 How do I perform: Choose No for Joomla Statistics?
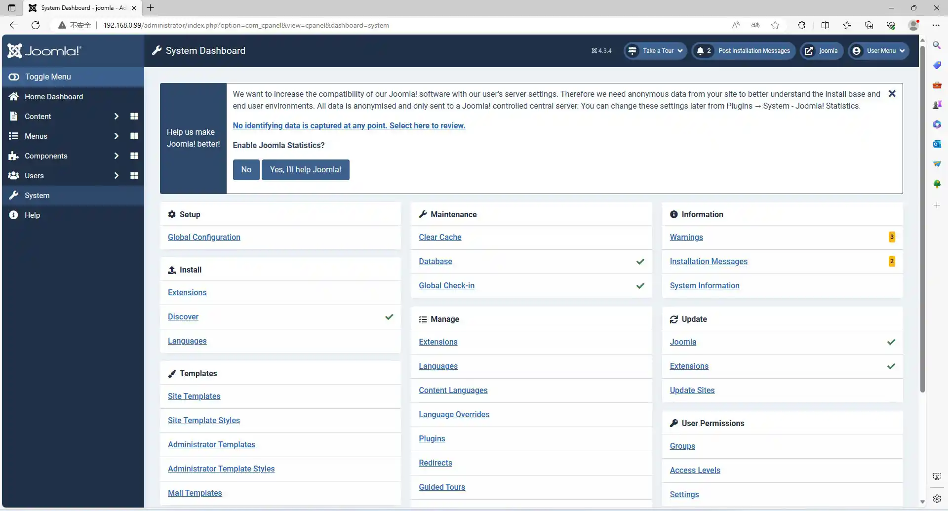(x=246, y=170)
